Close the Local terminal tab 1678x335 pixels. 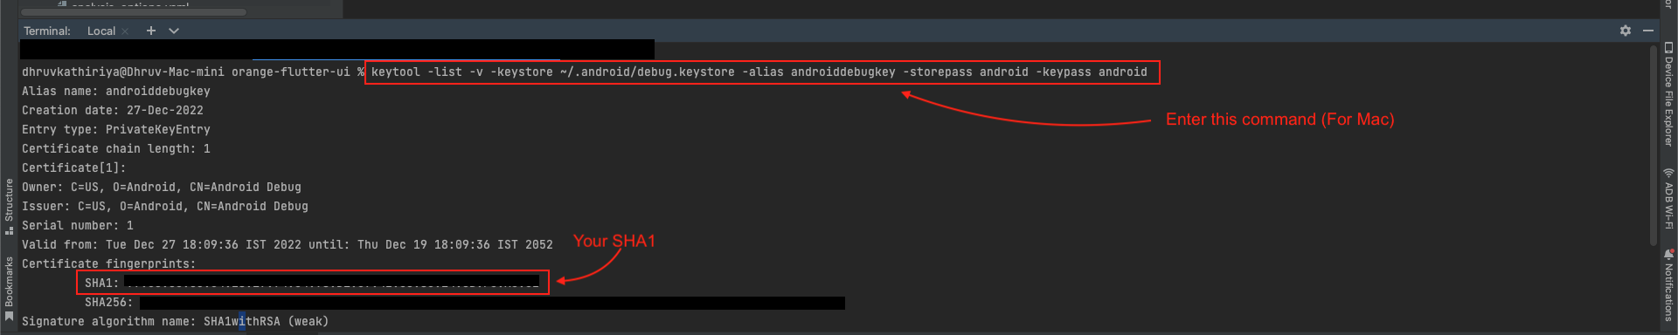point(125,31)
